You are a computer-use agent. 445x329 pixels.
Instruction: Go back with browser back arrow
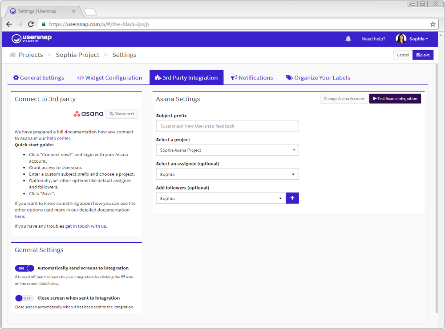[9, 24]
